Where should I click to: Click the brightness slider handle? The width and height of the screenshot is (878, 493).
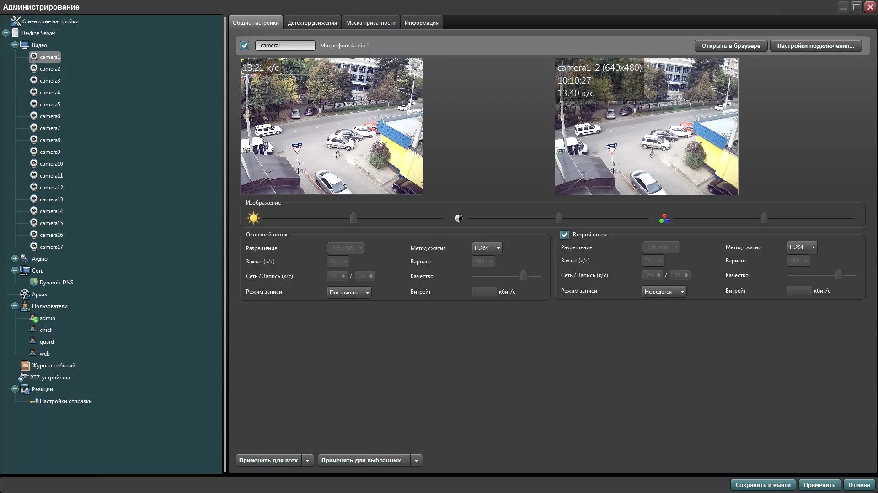(x=353, y=218)
